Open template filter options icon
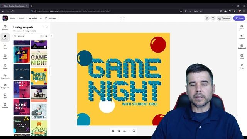The width and height of the screenshot is (247, 139). point(46,36)
